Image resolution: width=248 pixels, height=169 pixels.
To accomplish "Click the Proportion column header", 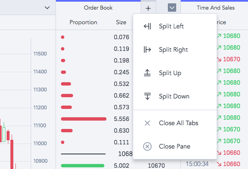I will coord(84,22).
